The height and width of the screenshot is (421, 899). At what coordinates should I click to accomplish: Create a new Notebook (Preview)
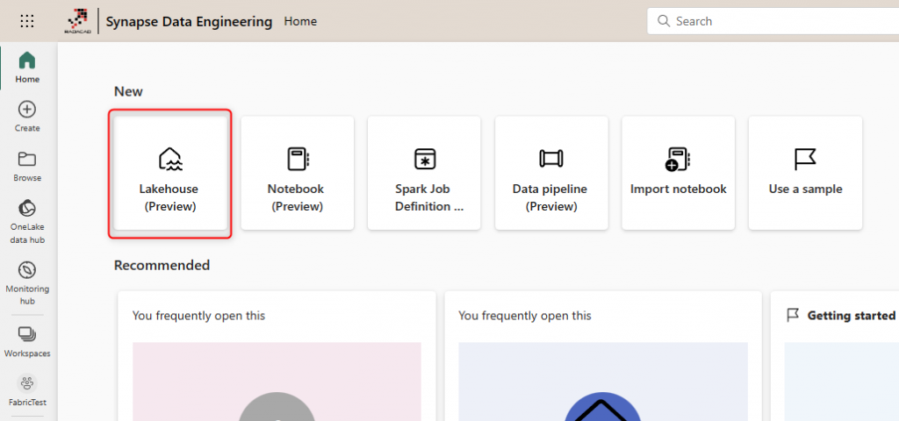point(297,174)
